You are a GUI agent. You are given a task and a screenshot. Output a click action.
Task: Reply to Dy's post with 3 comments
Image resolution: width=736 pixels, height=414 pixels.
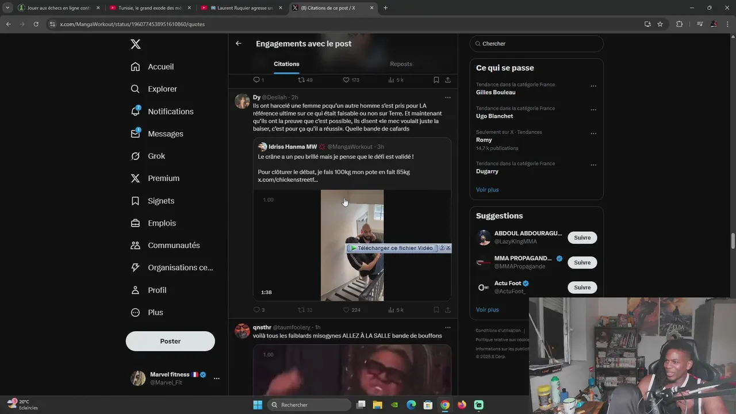(259, 310)
